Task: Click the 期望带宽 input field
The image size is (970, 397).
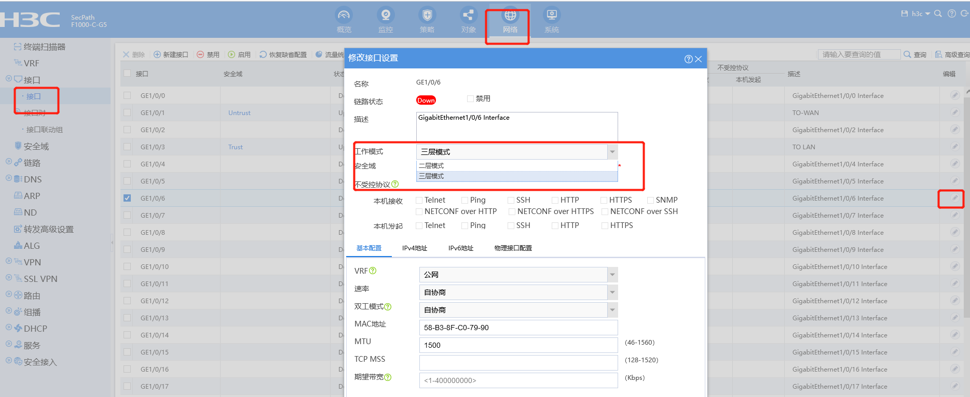Action: (x=518, y=380)
